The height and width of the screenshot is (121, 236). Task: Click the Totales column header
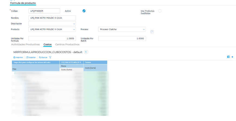(95, 62)
